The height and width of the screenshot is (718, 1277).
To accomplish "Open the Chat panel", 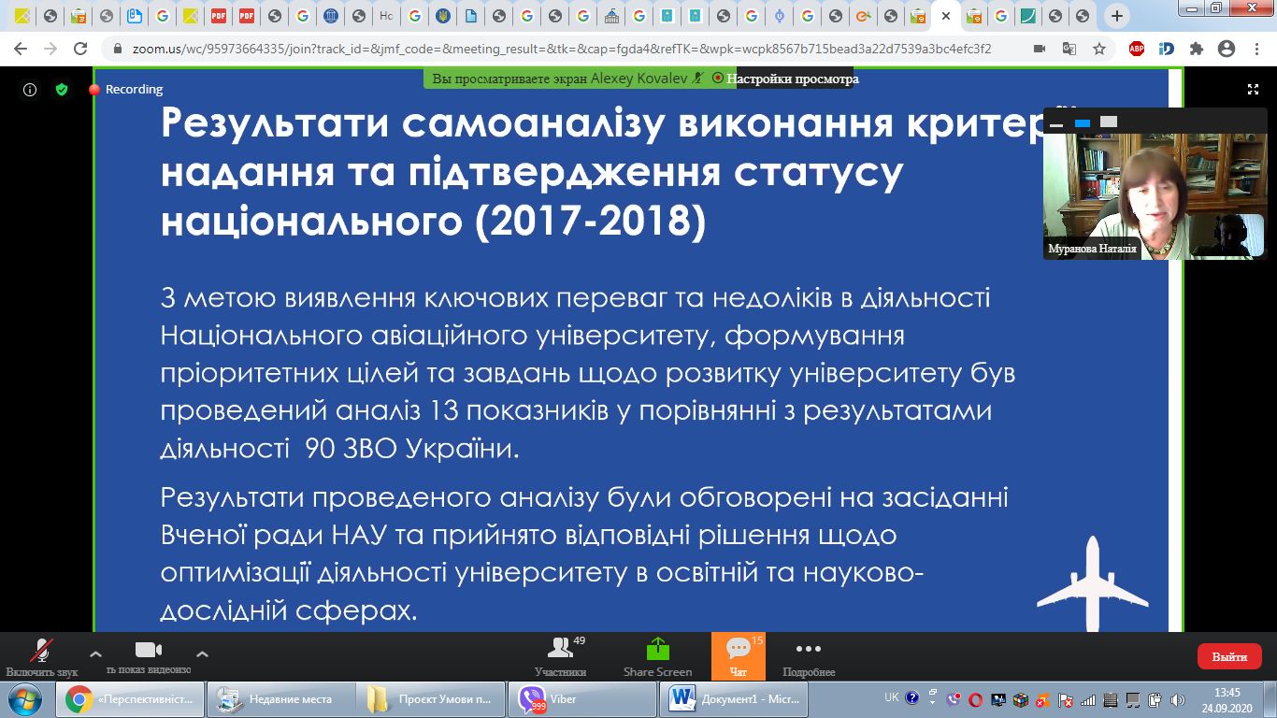I will 738,650.
